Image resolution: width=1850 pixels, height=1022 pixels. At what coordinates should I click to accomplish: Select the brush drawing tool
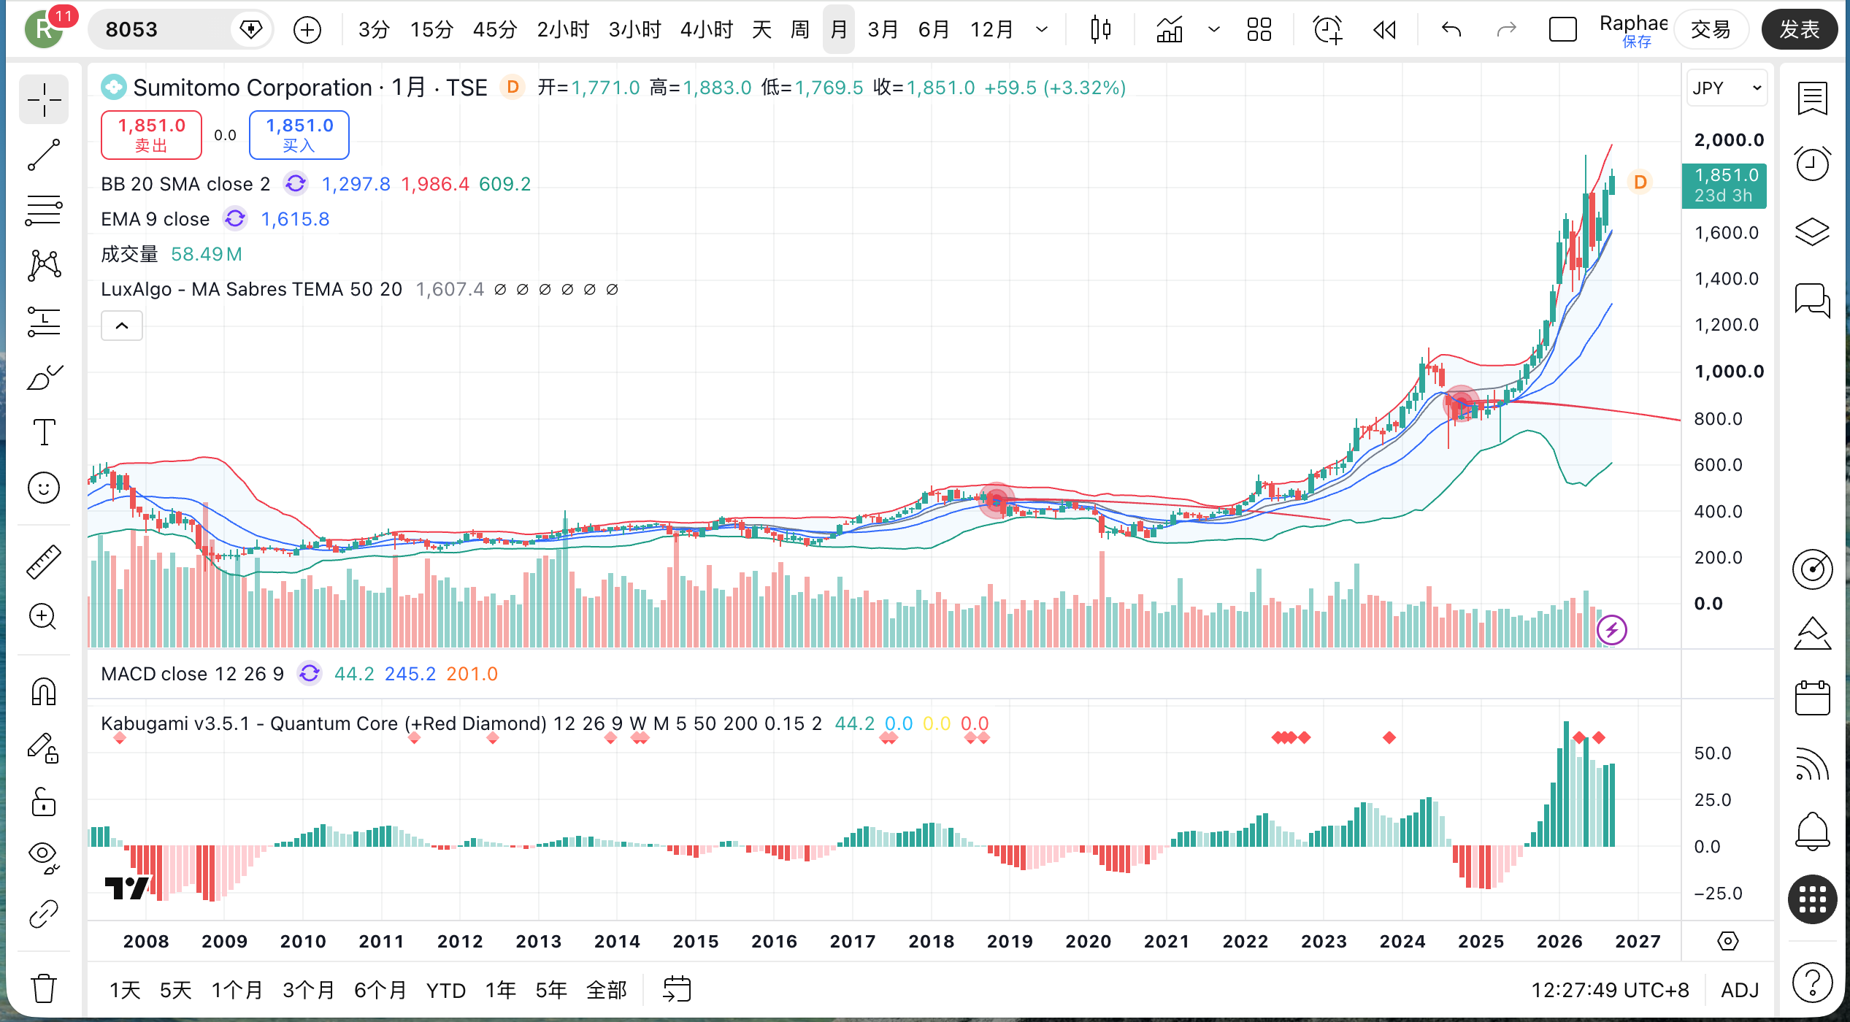click(44, 377)
